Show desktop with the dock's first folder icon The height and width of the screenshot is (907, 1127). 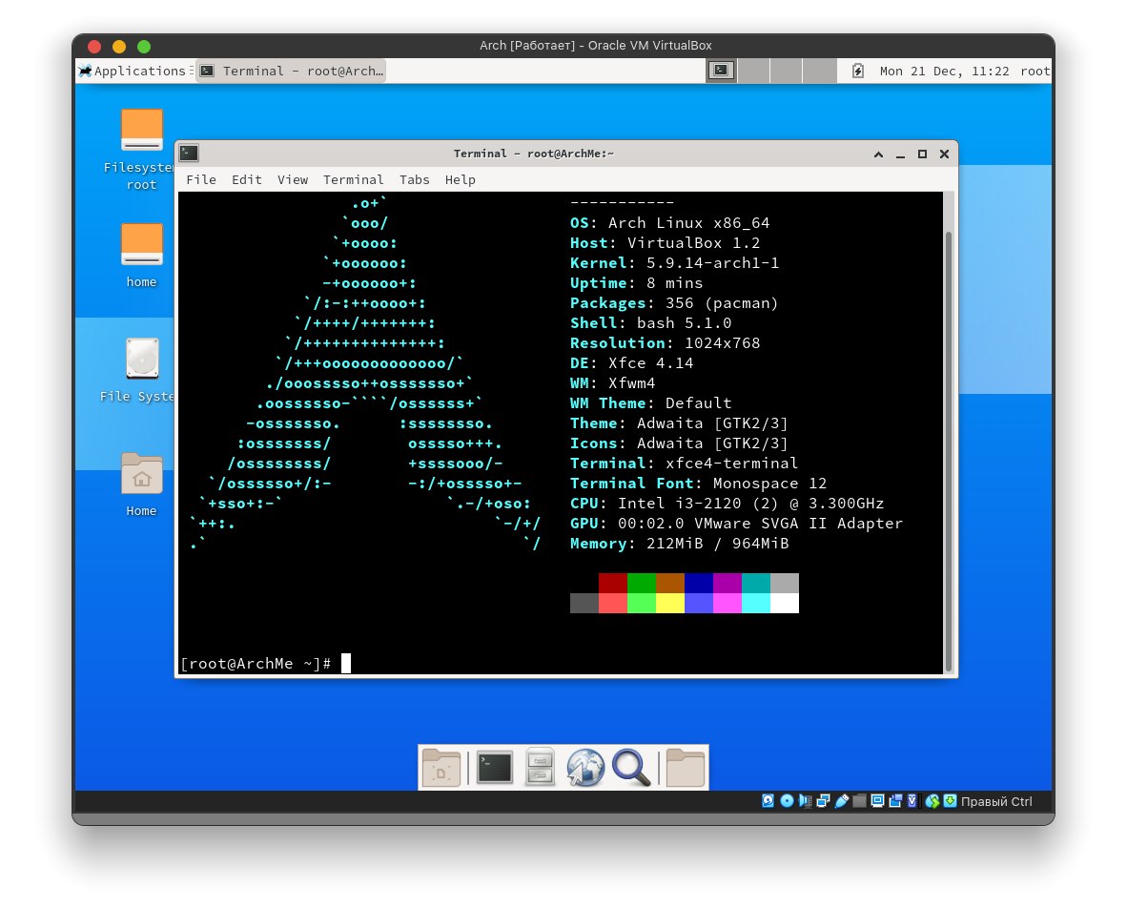441,768
